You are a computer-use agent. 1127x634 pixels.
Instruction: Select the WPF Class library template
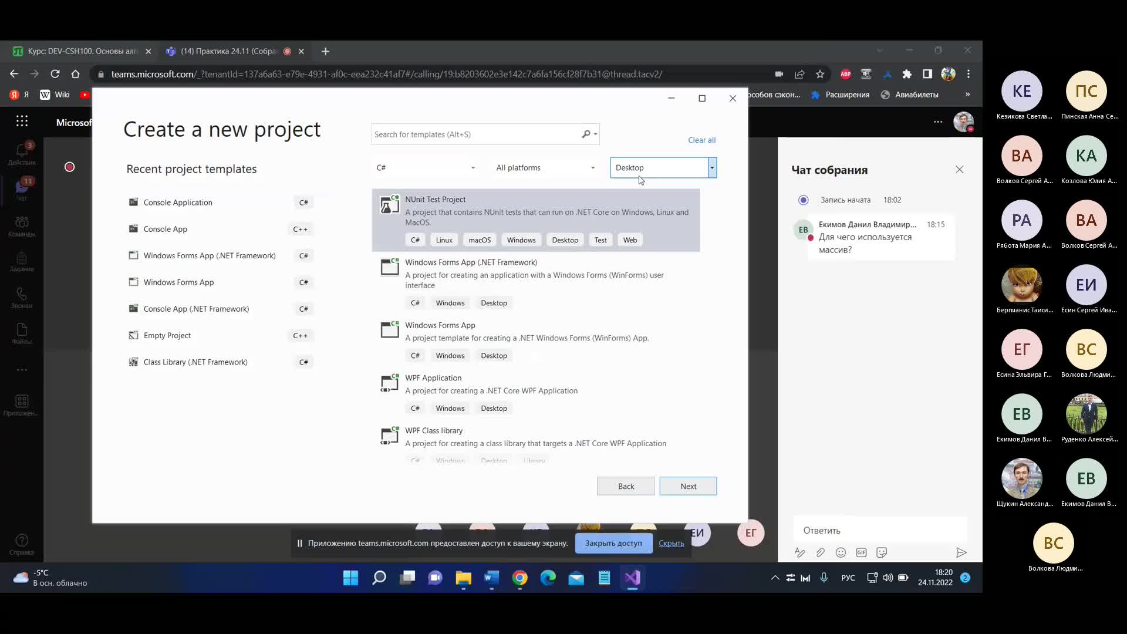tap(535, 444)
